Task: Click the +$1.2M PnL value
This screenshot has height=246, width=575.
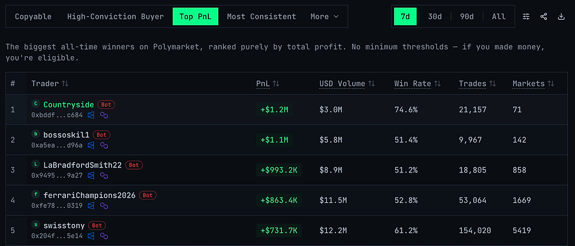Action: pyautogui.click(x=274, y=110)
